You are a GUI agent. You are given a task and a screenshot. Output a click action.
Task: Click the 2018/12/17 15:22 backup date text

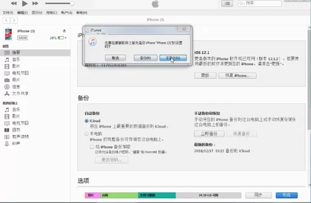(209, 151)
